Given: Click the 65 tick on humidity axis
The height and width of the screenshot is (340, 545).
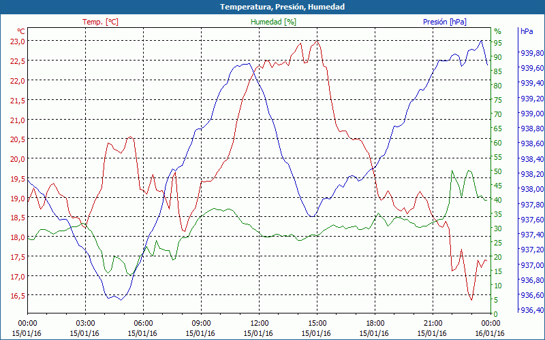Looking at the screenshot, I should click(x=498, y=129).
